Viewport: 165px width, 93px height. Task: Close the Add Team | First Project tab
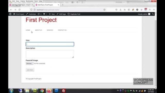[x=58, y=5]
